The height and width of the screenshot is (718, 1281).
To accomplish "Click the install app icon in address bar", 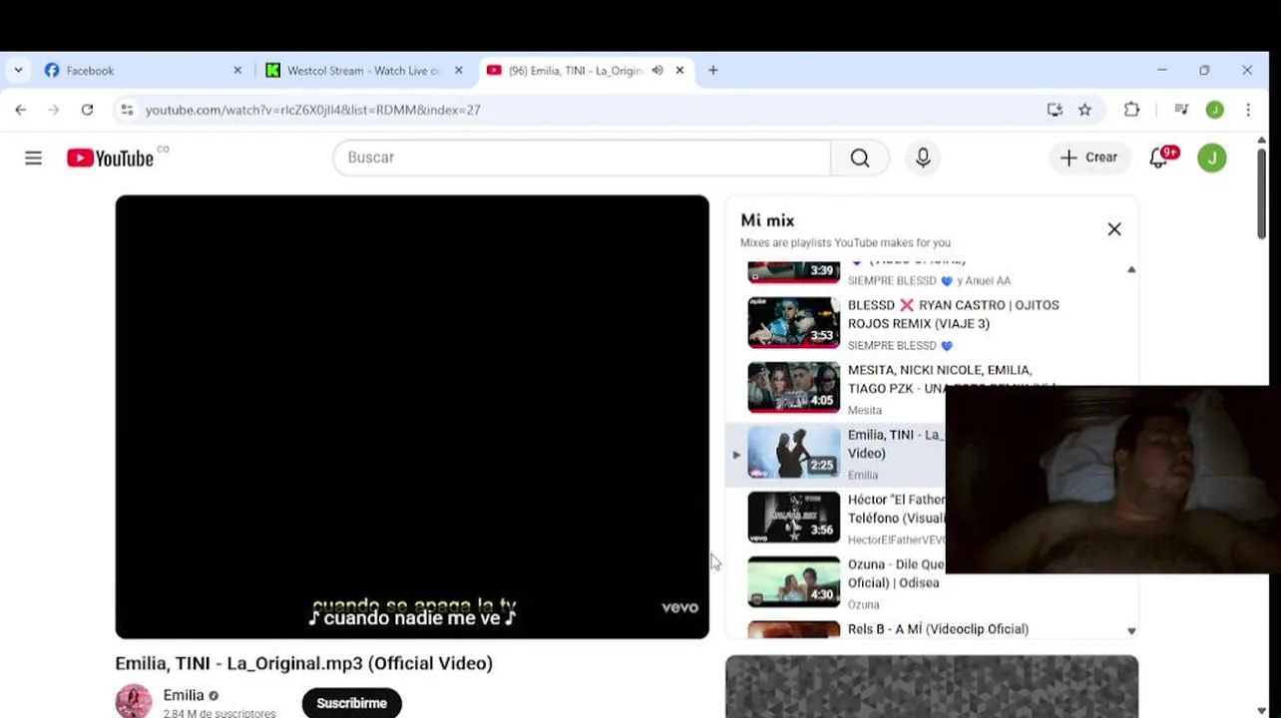I will click(x=1055, y=110).
